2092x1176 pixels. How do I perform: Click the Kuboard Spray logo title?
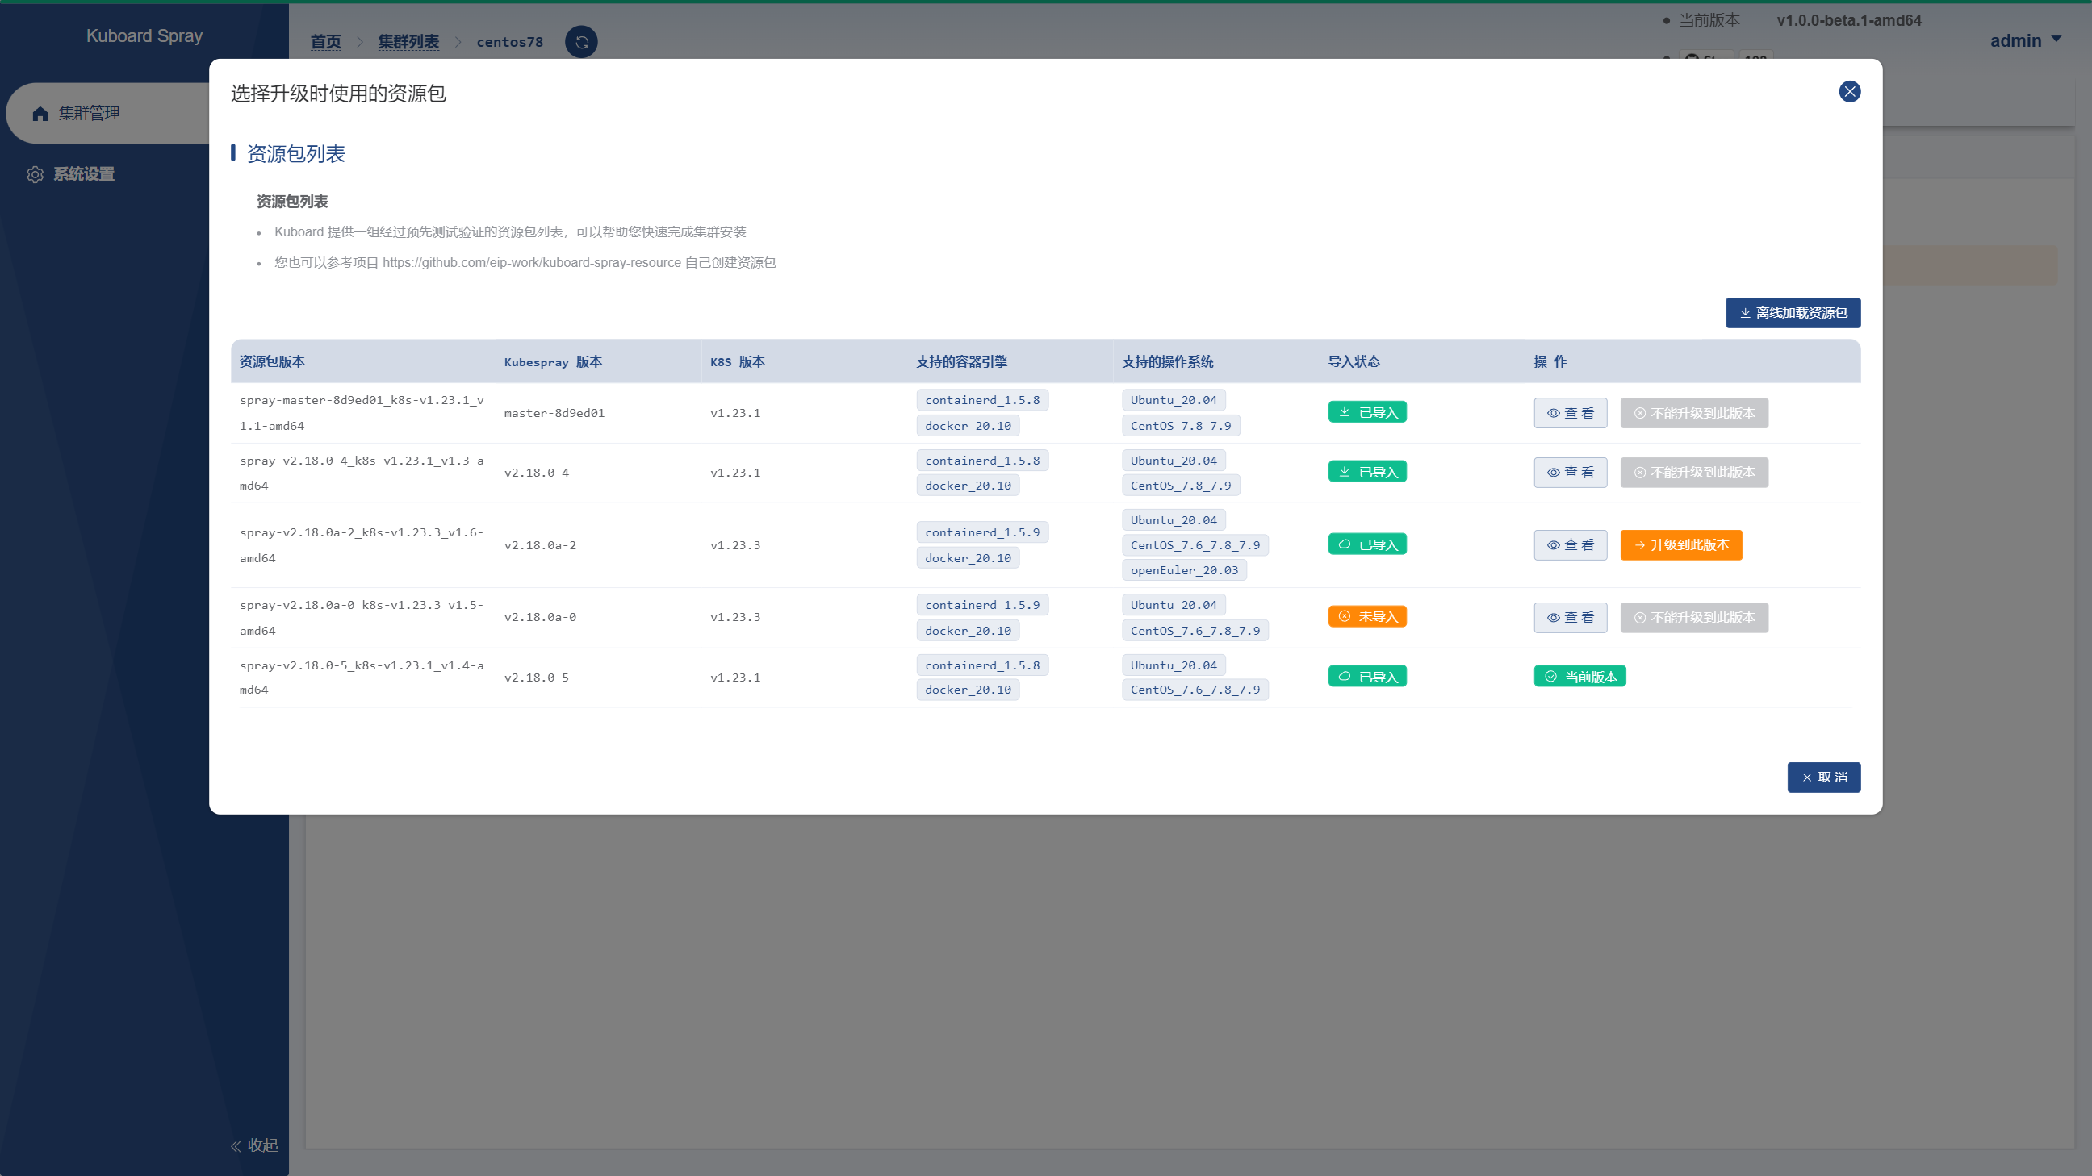(144, 35)
